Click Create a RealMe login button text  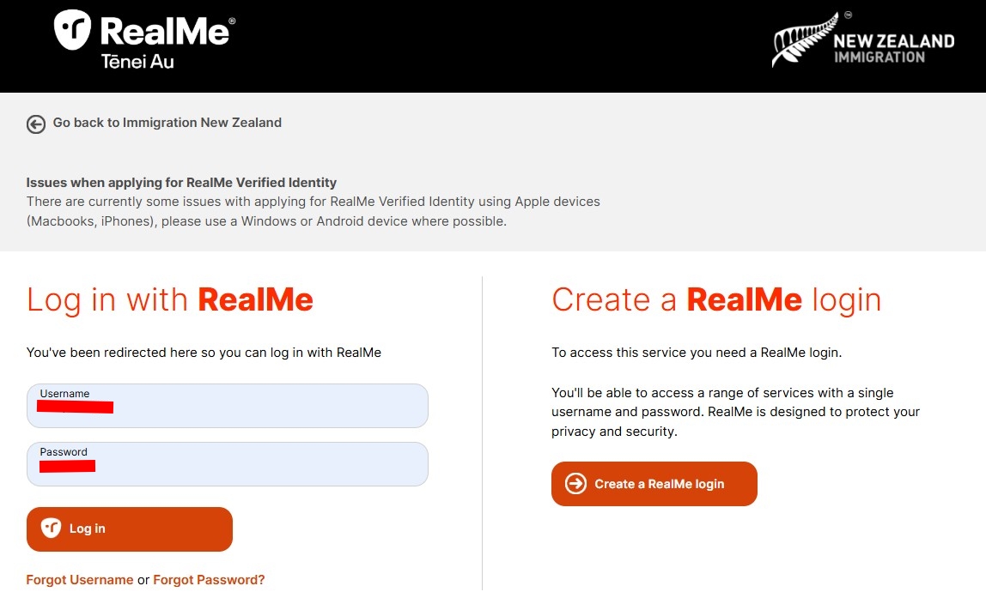659,484
